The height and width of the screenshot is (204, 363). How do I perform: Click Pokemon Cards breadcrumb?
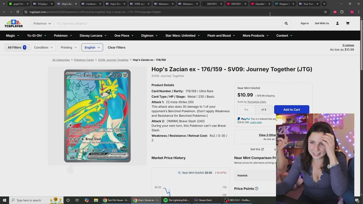[x=84, y=60]
